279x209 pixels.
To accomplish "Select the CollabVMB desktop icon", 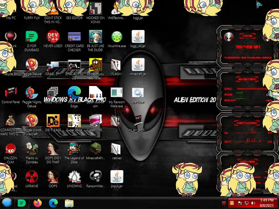I will point(95,121).
